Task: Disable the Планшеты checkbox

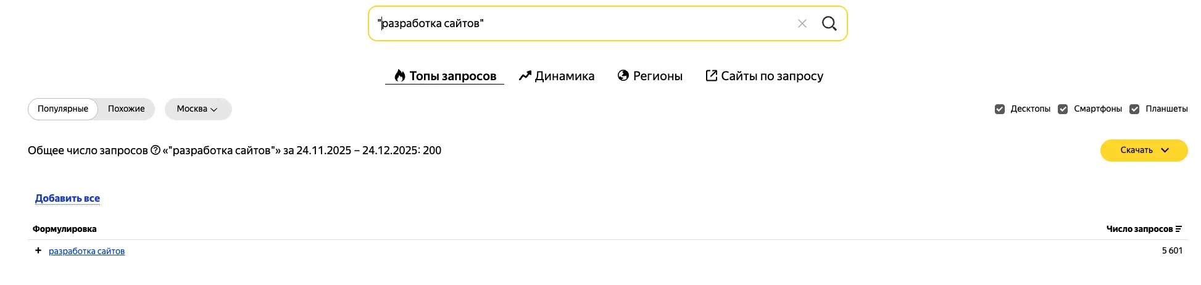Action: coord(1134,109)
